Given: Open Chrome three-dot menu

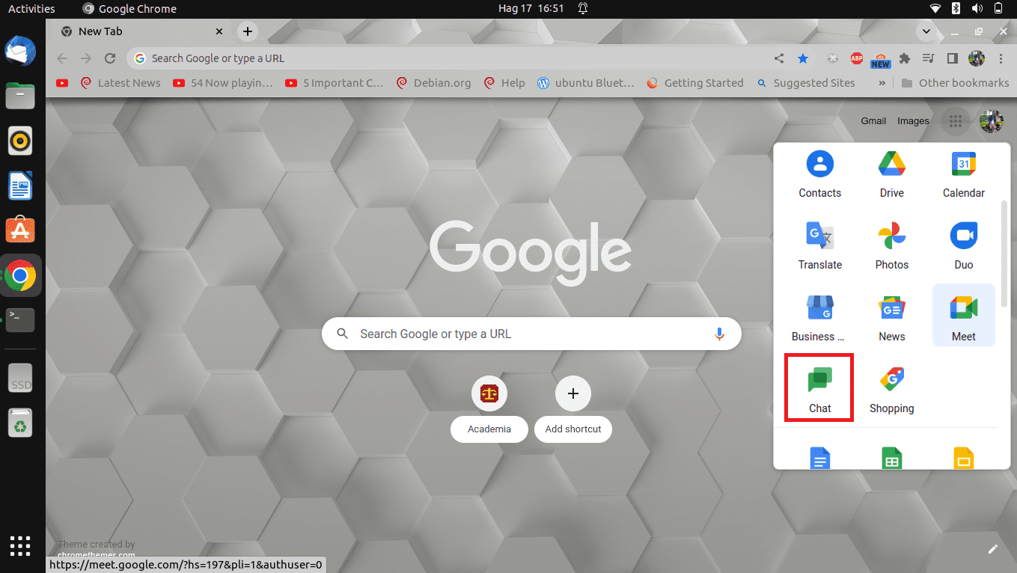Looking at the screenshot, I should tap(1001, 58).
